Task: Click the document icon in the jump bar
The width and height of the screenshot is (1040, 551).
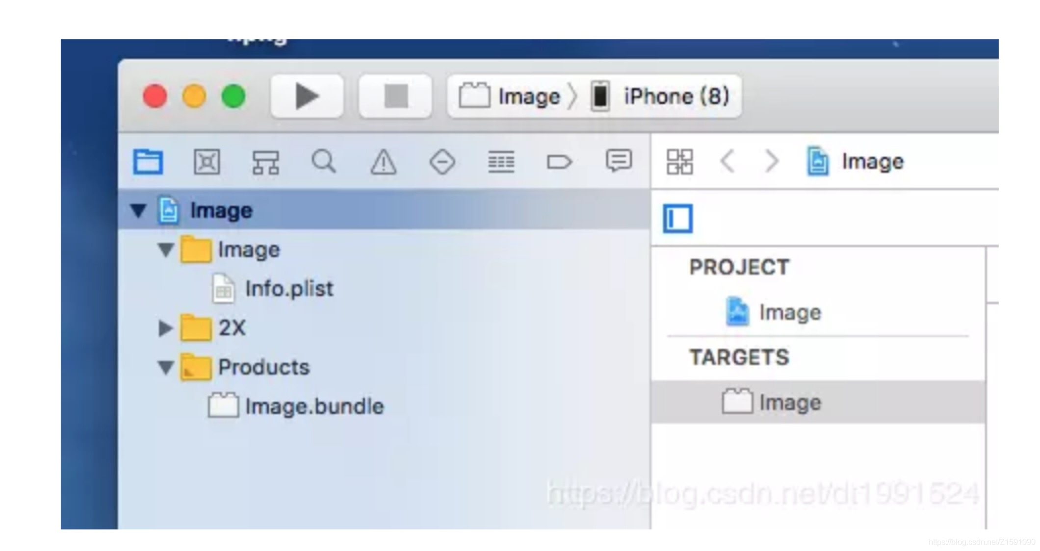Action: [x=818, y=161]
